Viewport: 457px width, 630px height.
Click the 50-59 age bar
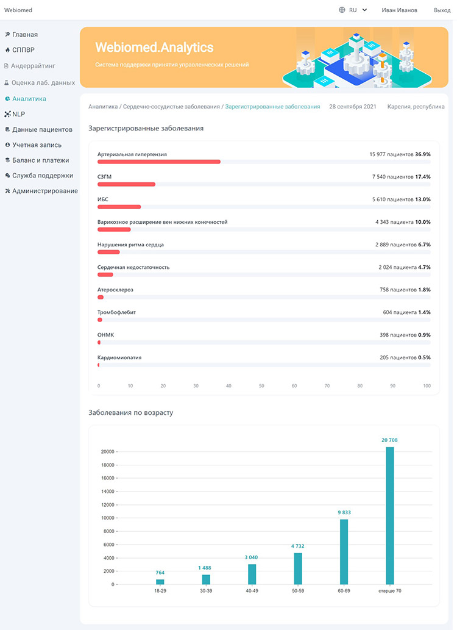click(298, 568)
